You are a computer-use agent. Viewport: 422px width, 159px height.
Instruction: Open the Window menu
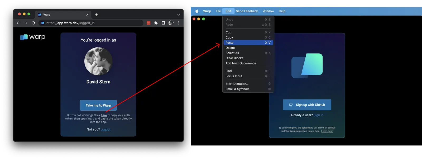coord(268,11)
